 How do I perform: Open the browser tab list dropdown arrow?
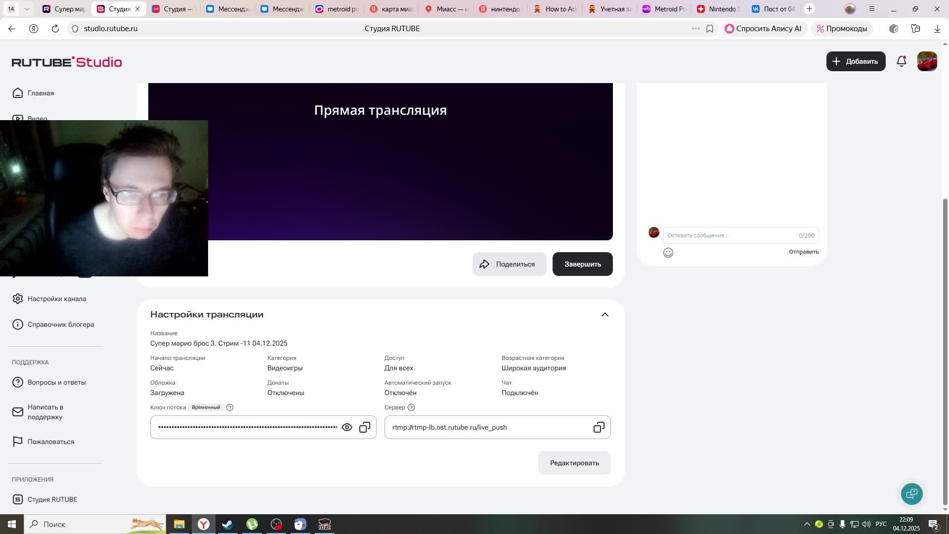click(27, 9)
